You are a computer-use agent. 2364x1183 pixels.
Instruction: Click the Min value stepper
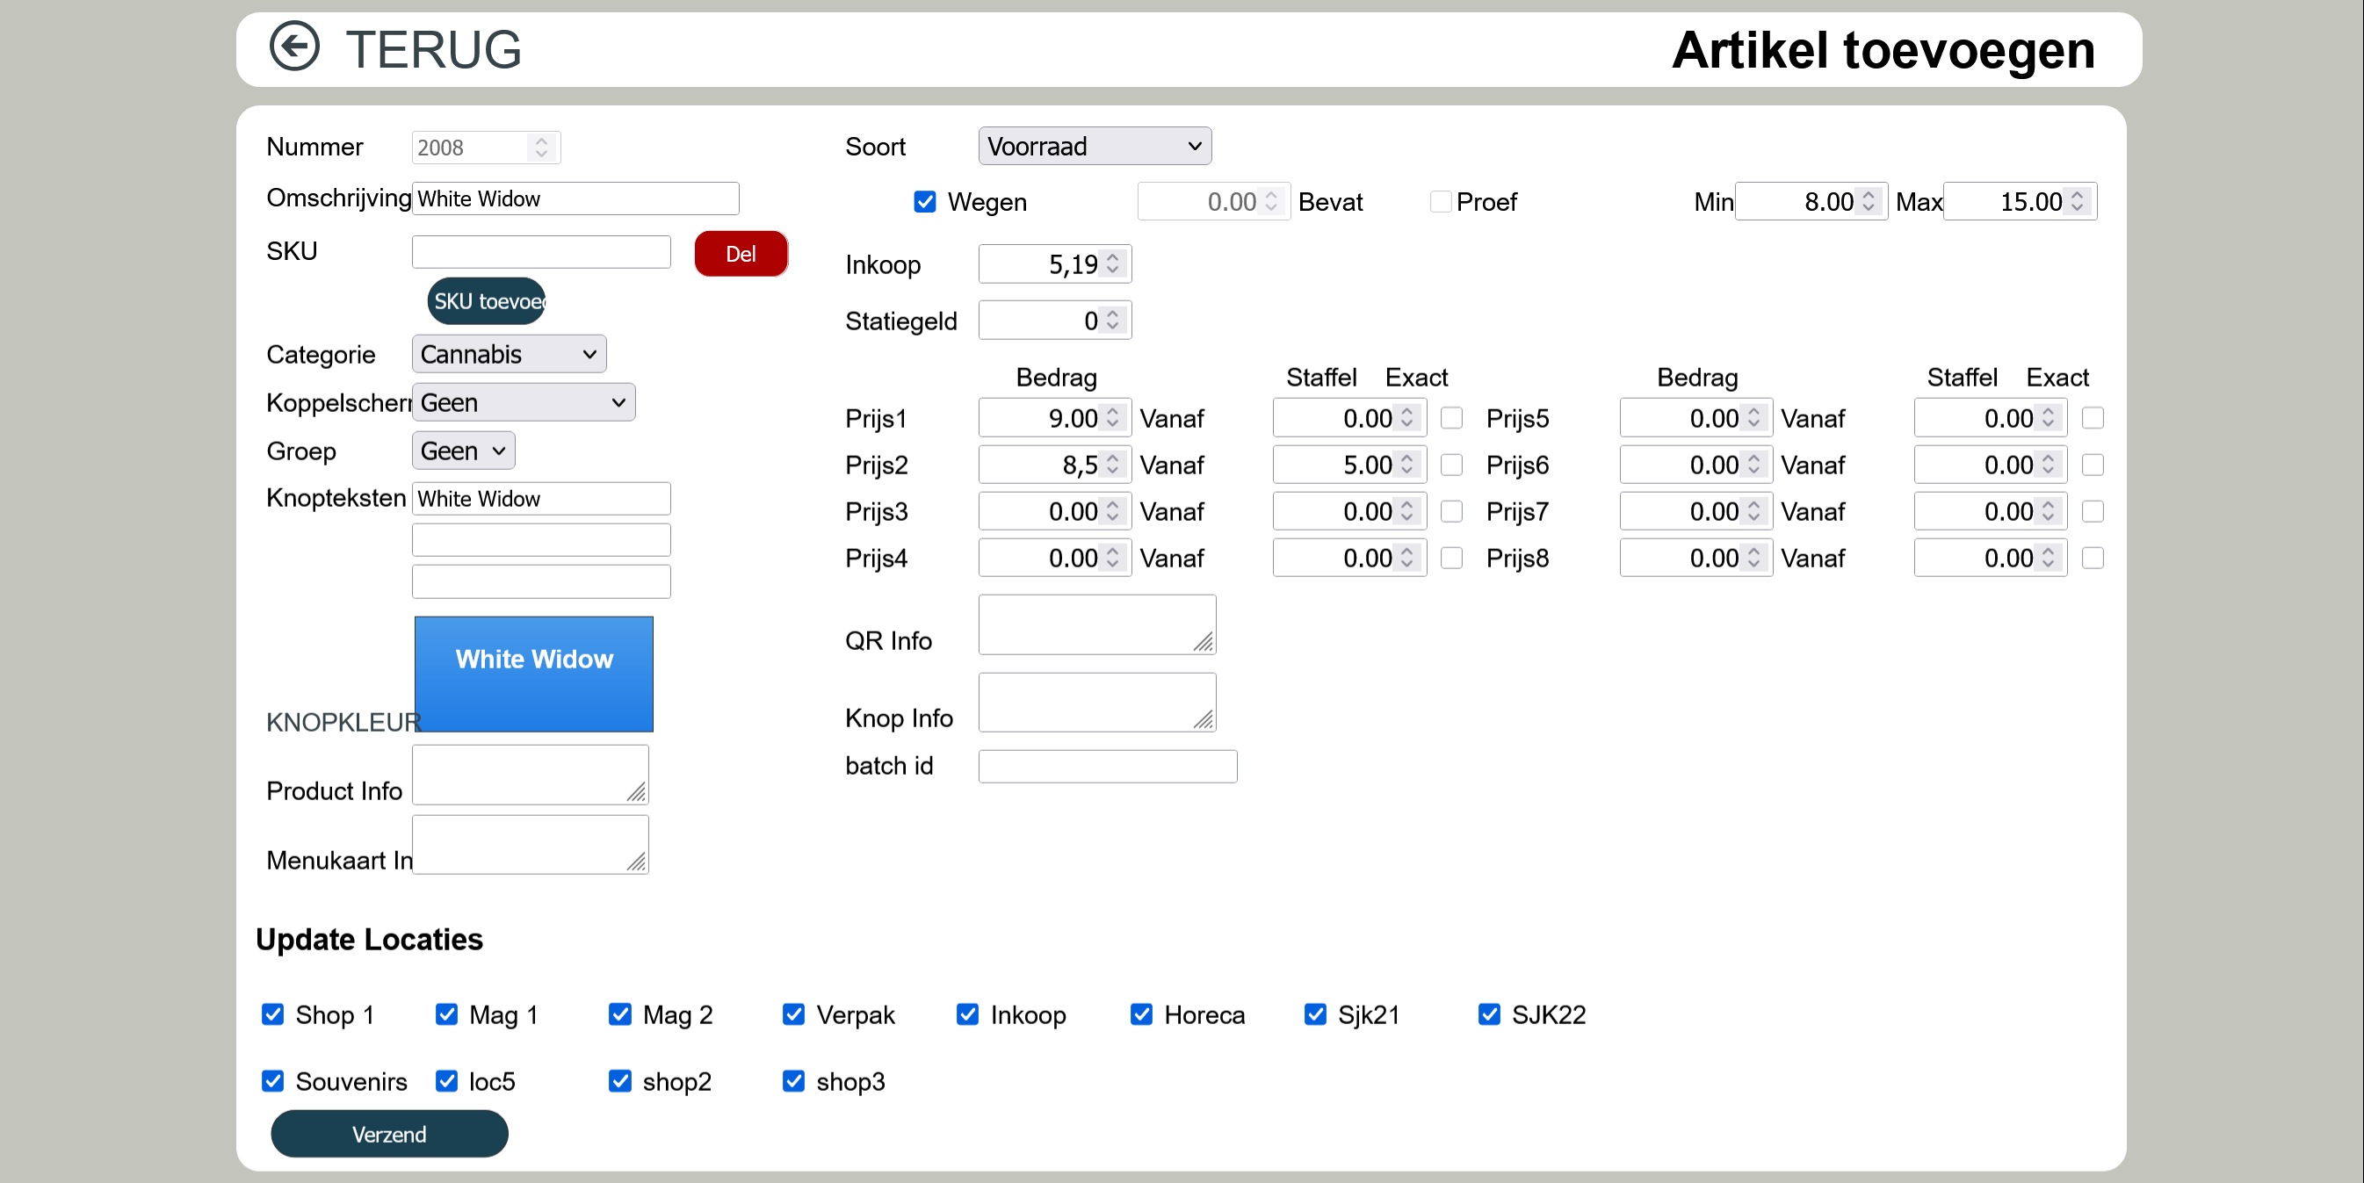(x=1868, y=201)
